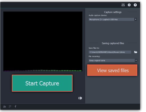
Task: Open help via the question mark icon
Action: tap(135, 5)
